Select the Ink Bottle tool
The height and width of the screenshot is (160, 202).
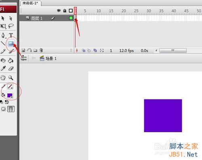3,61
